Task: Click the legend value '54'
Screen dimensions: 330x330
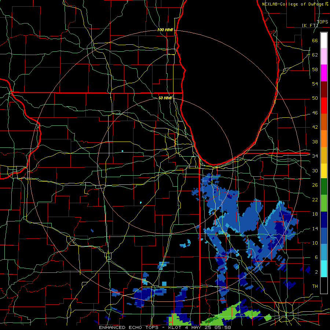Action: (315, 84)
